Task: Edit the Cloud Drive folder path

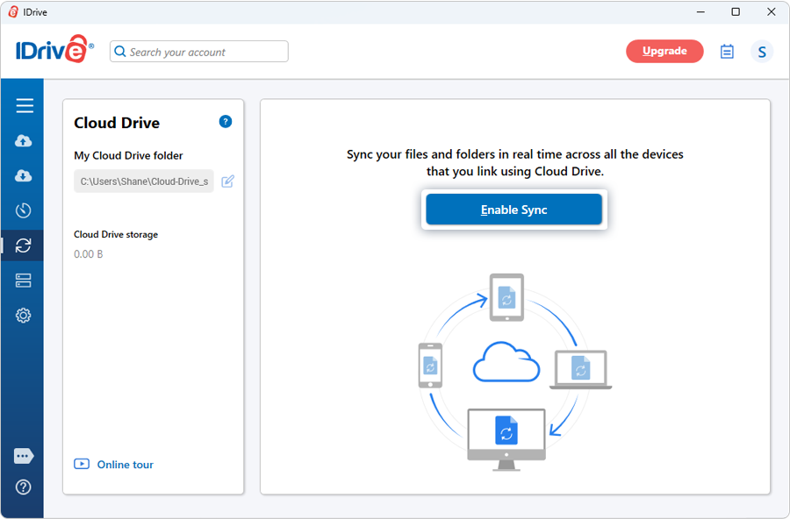Action: [227, 181]
